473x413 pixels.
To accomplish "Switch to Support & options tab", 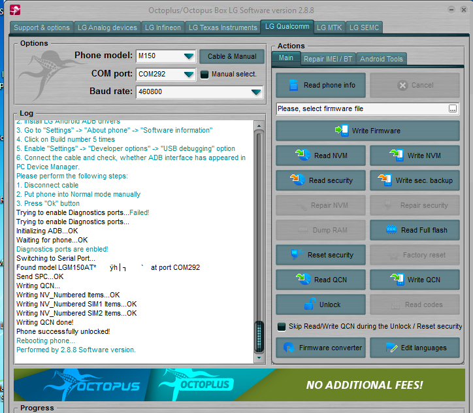I will tap(42, 27).
